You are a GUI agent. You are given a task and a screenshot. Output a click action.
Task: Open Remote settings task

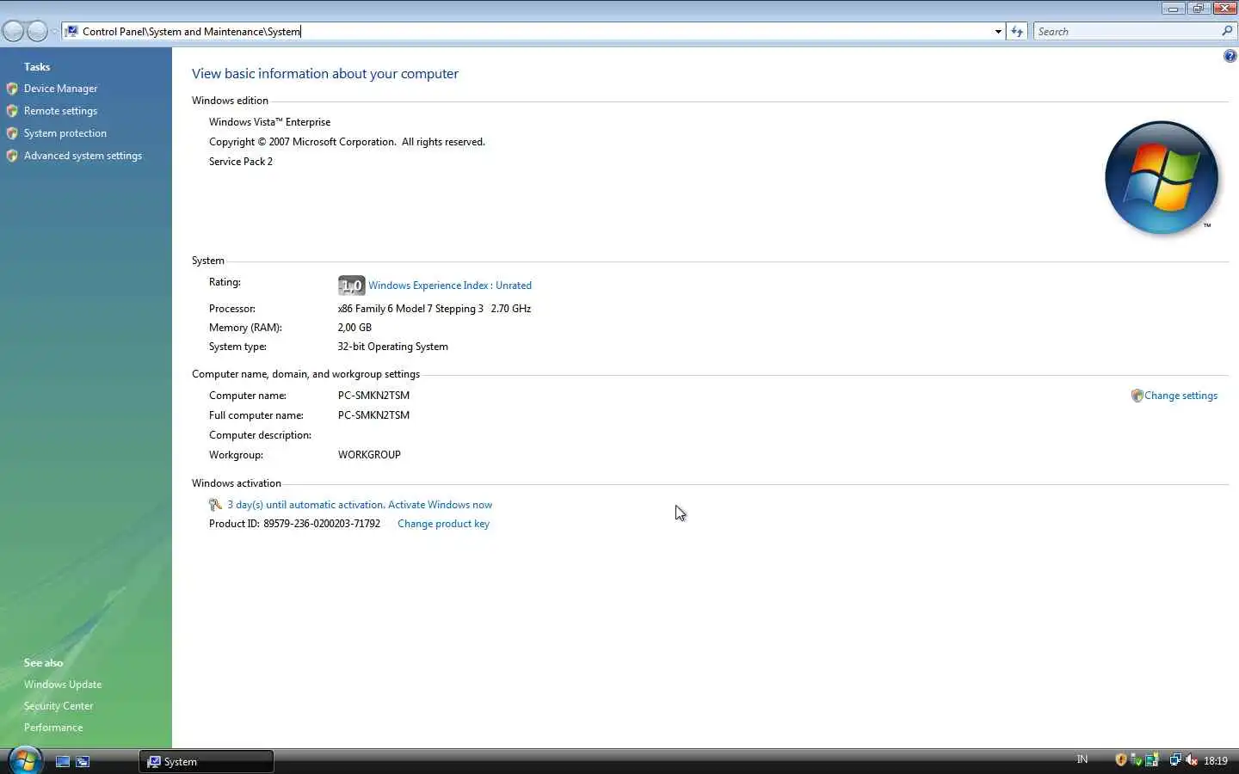(x=60, y=111)
